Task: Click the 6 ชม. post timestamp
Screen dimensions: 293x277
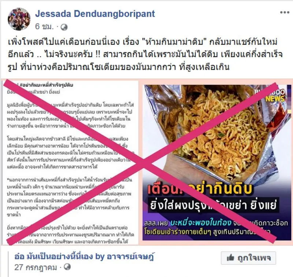Action: click(44, 27)
